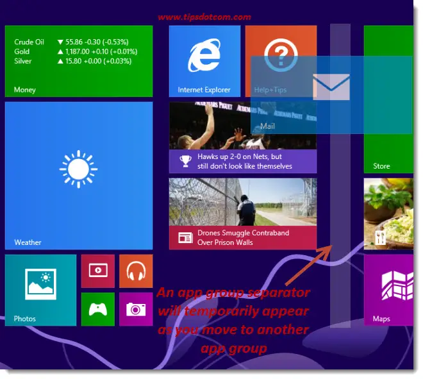The image size is (423, 379).
Task: Click "Drones Smuggle Contraband Over Prison Walls" headline
Action: [x=243, y=238]
